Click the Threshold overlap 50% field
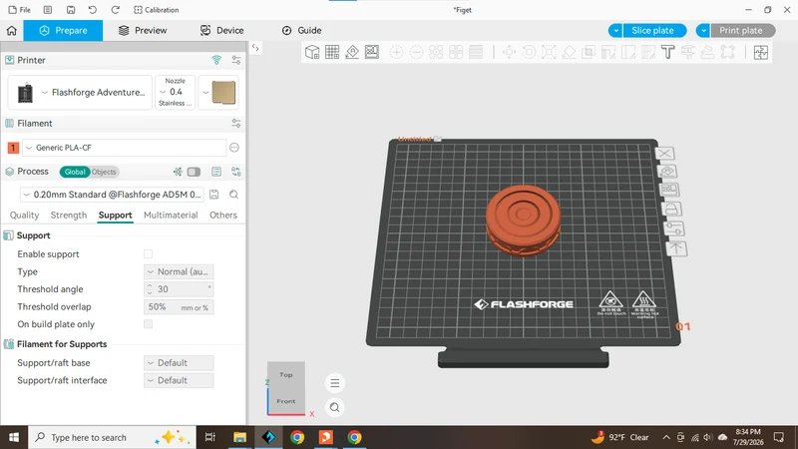Screen dimensions: 798x449 179,307
